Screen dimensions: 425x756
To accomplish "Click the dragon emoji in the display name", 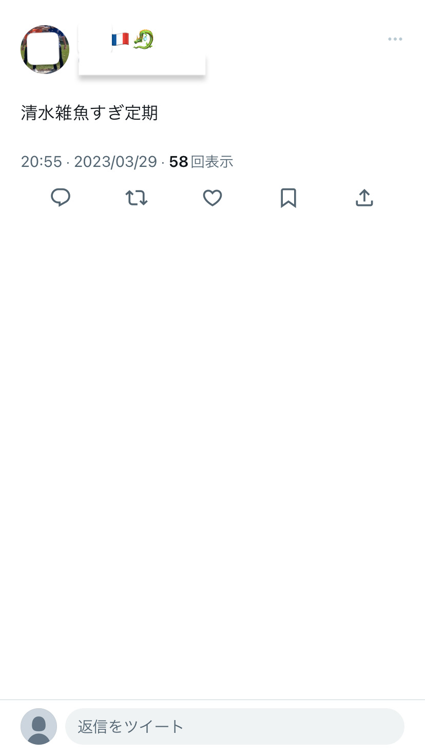I will (143, 39).
